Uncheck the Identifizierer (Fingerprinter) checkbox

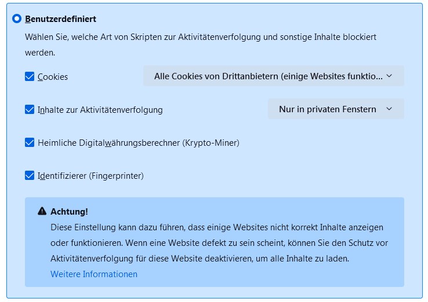[30, 175]
